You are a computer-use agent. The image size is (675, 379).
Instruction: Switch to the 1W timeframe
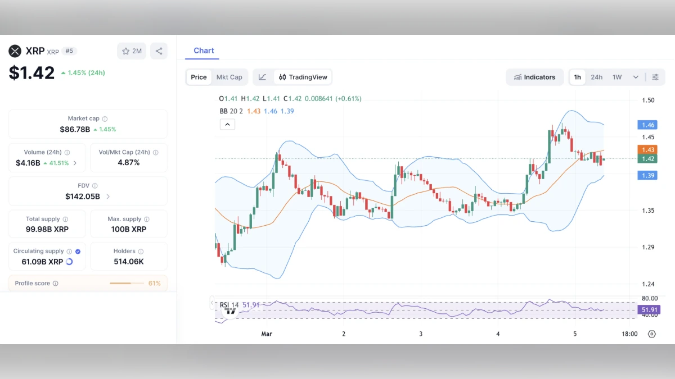tap(616, 77)
